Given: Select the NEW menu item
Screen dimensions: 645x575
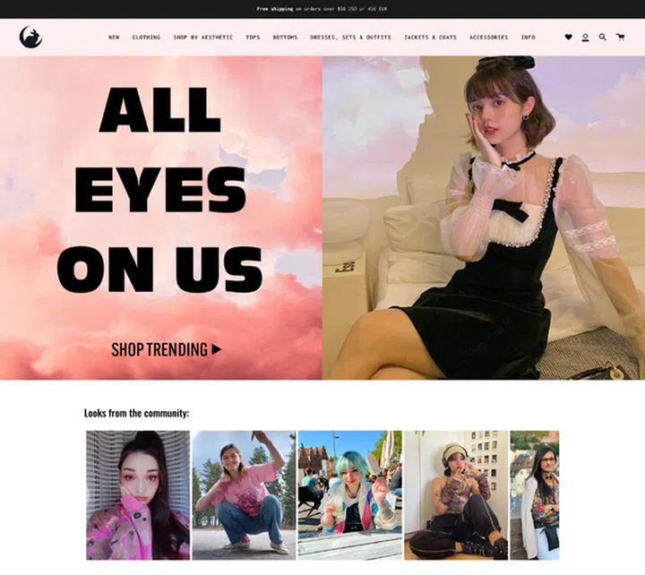Looking at the screenshot, I should (114, 38).
